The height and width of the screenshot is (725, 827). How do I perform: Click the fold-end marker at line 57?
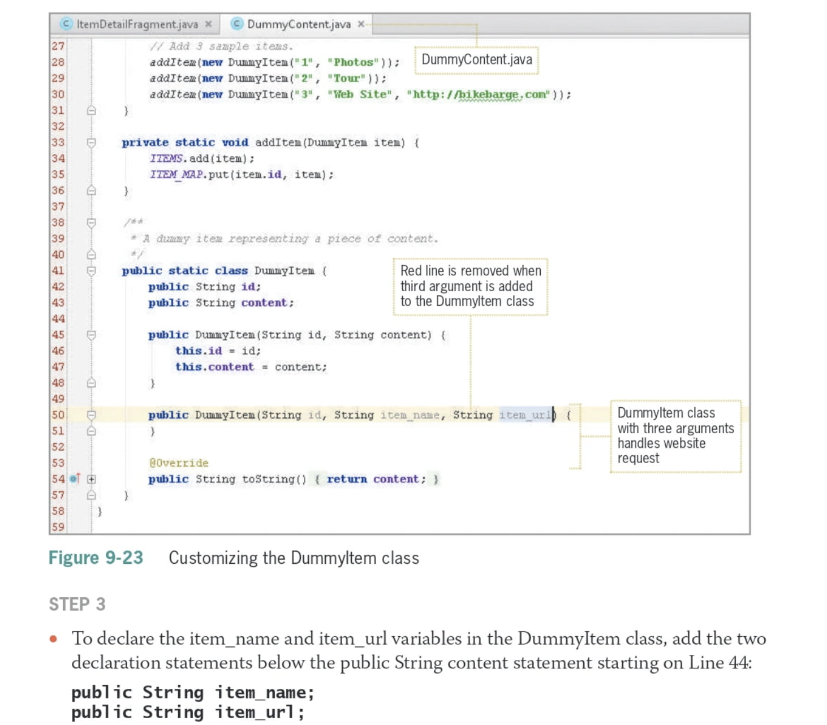(x=92, y=497)
